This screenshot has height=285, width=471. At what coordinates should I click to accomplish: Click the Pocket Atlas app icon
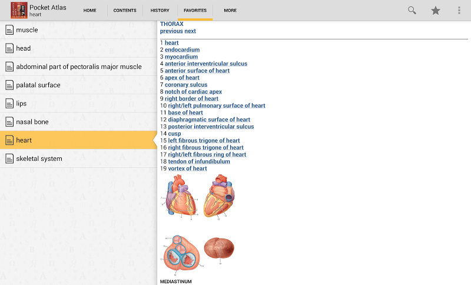(x=19, y=10)
